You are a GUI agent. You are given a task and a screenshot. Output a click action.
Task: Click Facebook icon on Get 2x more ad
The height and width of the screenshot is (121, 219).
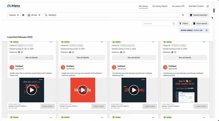121,52
